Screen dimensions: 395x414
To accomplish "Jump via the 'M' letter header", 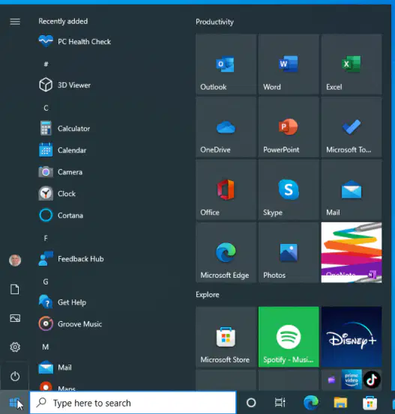I will point(46,347).
